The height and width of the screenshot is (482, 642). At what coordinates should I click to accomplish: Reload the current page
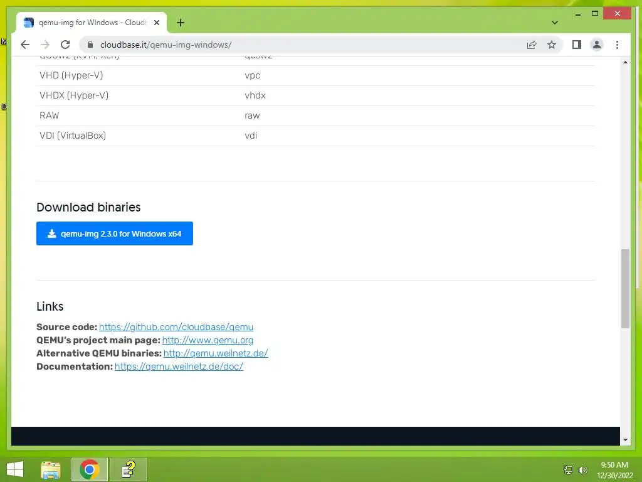coord(65,45)
